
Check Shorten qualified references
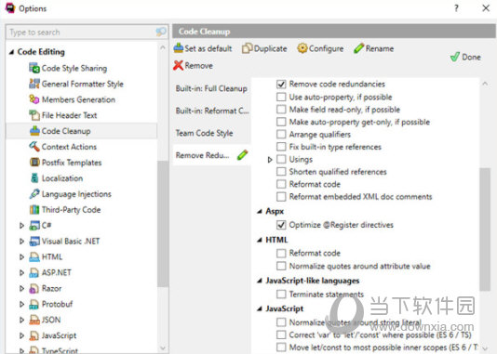point(281,172)
